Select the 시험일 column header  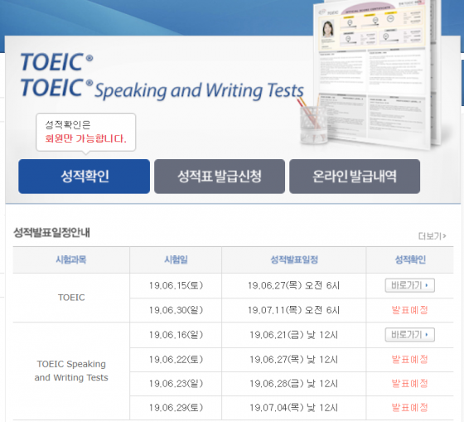click(x=176, y=260)
